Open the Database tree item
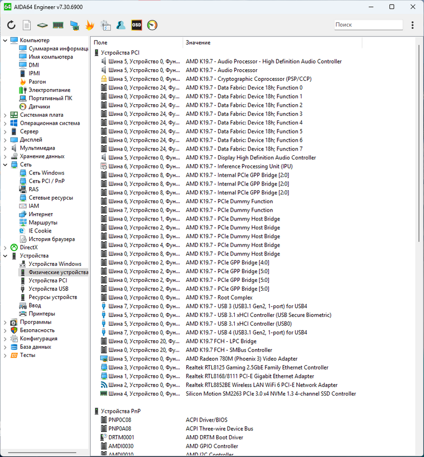 tap(31, 347)
